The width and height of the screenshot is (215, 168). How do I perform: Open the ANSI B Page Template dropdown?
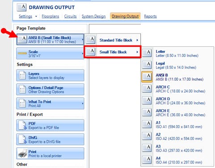(x=50, y=40)
